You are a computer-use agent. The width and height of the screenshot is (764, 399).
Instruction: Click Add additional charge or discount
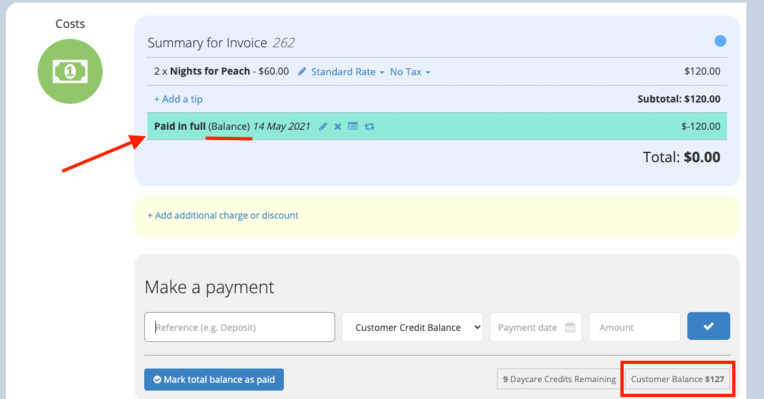[223, 215]
